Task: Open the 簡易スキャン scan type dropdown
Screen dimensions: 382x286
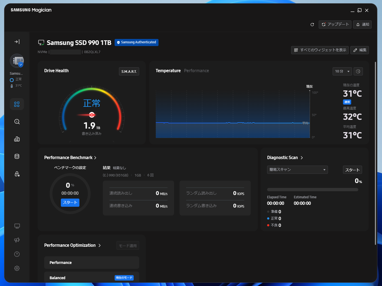Action: (297, 170)
